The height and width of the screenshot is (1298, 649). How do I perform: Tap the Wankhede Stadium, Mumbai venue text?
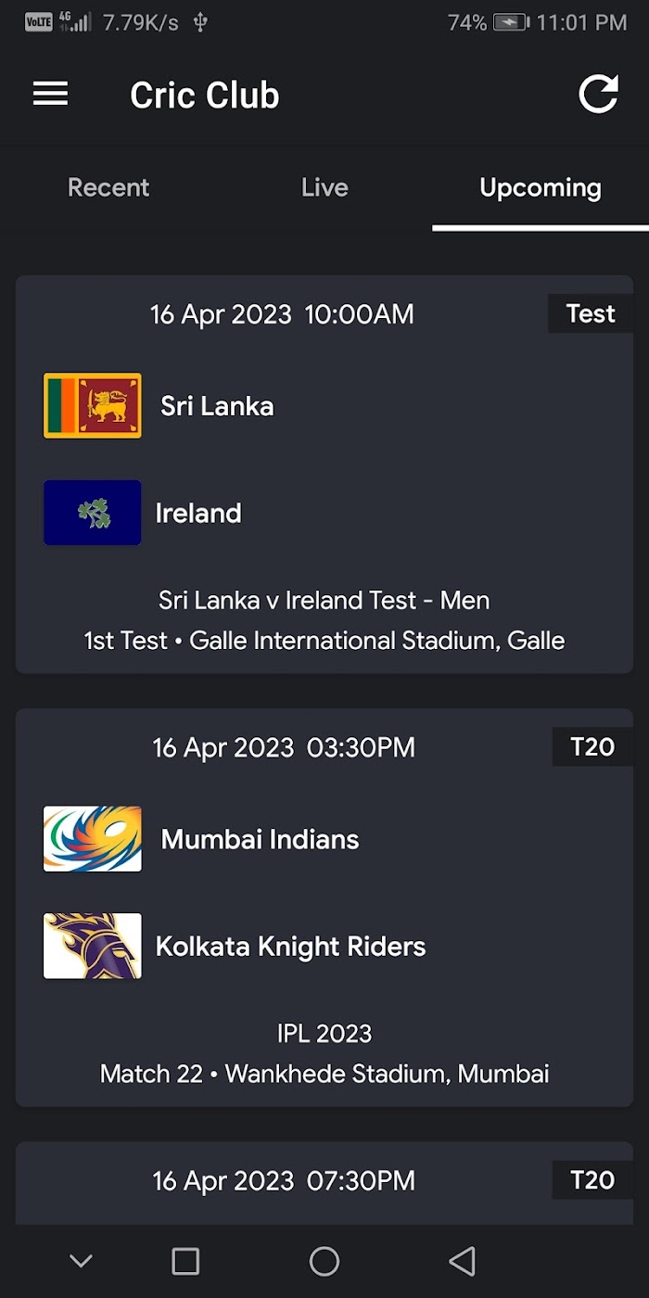(388, 1074)
